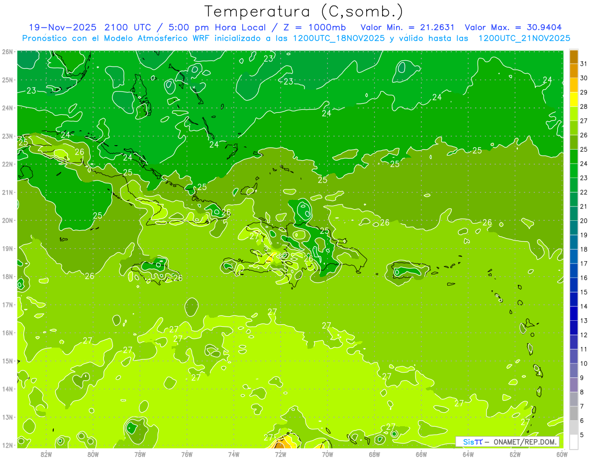Click the '66W' longitude axis label
The width and height of the screenshot is (597, 461).
(x=421, y=454)
